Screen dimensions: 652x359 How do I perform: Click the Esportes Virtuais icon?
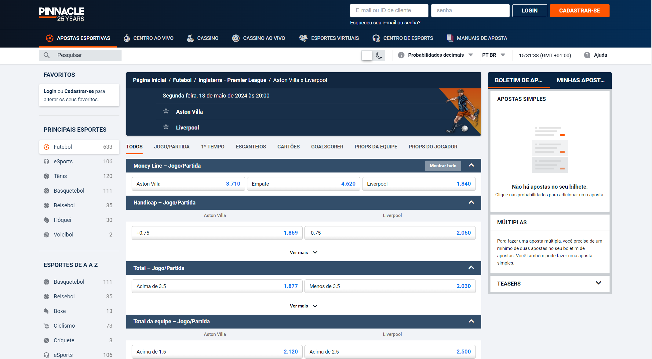[303, 38]
